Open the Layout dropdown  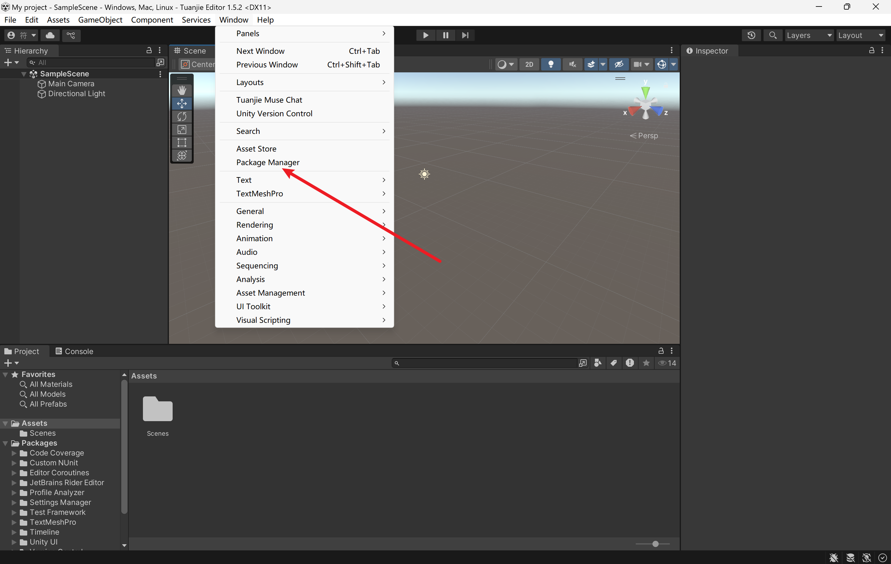tap(861, 35)
